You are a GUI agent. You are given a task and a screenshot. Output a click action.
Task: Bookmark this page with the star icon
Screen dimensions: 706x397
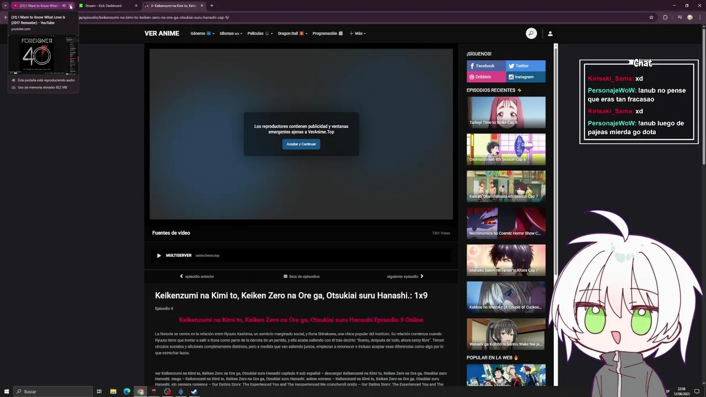coord(651,17)
